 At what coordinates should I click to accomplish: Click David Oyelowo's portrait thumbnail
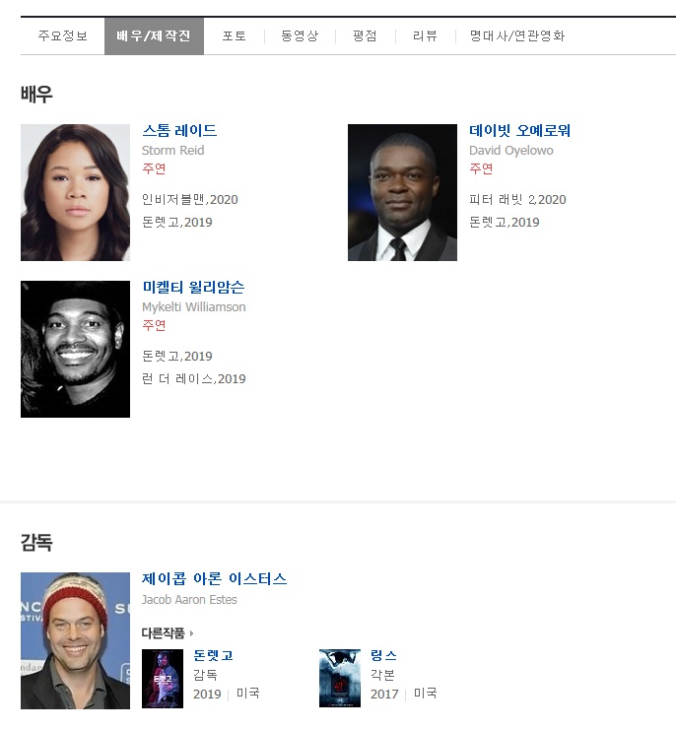[402, 192]
